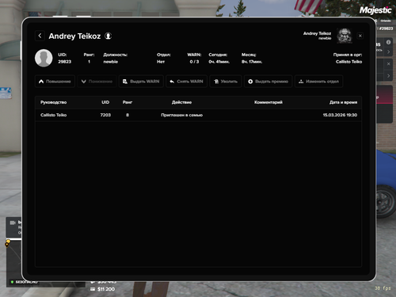Select Callisto Teiko in the log row
Viewport: 396px width, 297px height.
54,115
